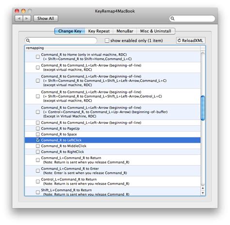
Task: Go back with the left arrow toolbar button
Action: pos(19,18)
